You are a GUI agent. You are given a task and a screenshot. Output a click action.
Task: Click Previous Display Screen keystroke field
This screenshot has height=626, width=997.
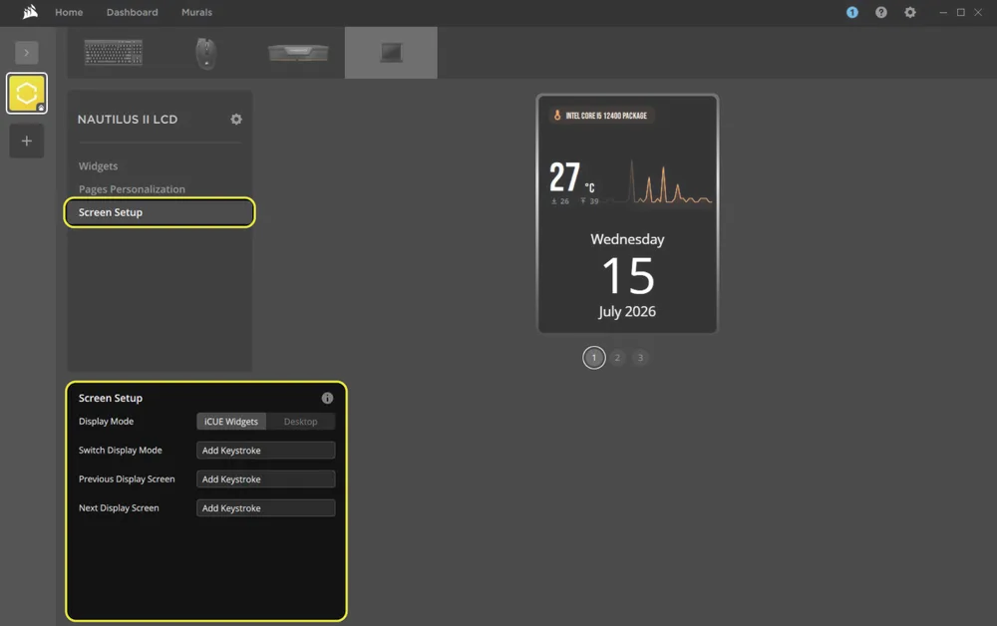point(266,479)
